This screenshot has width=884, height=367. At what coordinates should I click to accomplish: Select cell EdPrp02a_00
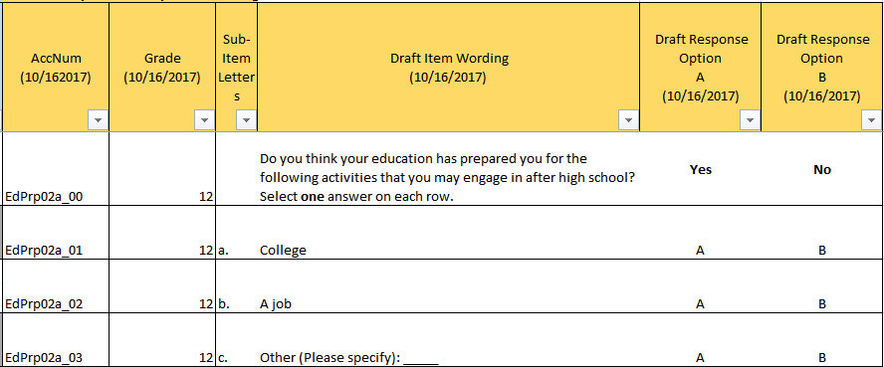56,169
